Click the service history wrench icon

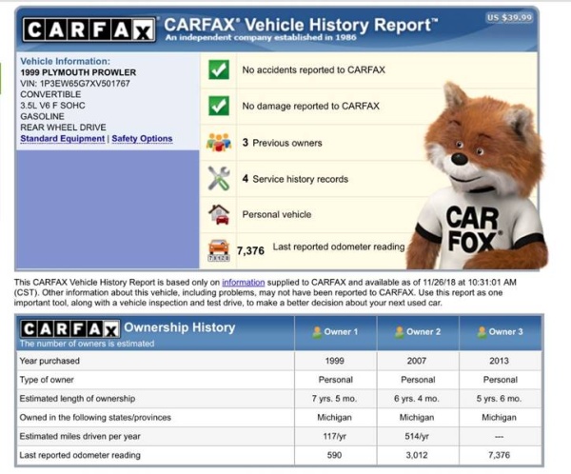pyautogui.click(x=219, y=178)
